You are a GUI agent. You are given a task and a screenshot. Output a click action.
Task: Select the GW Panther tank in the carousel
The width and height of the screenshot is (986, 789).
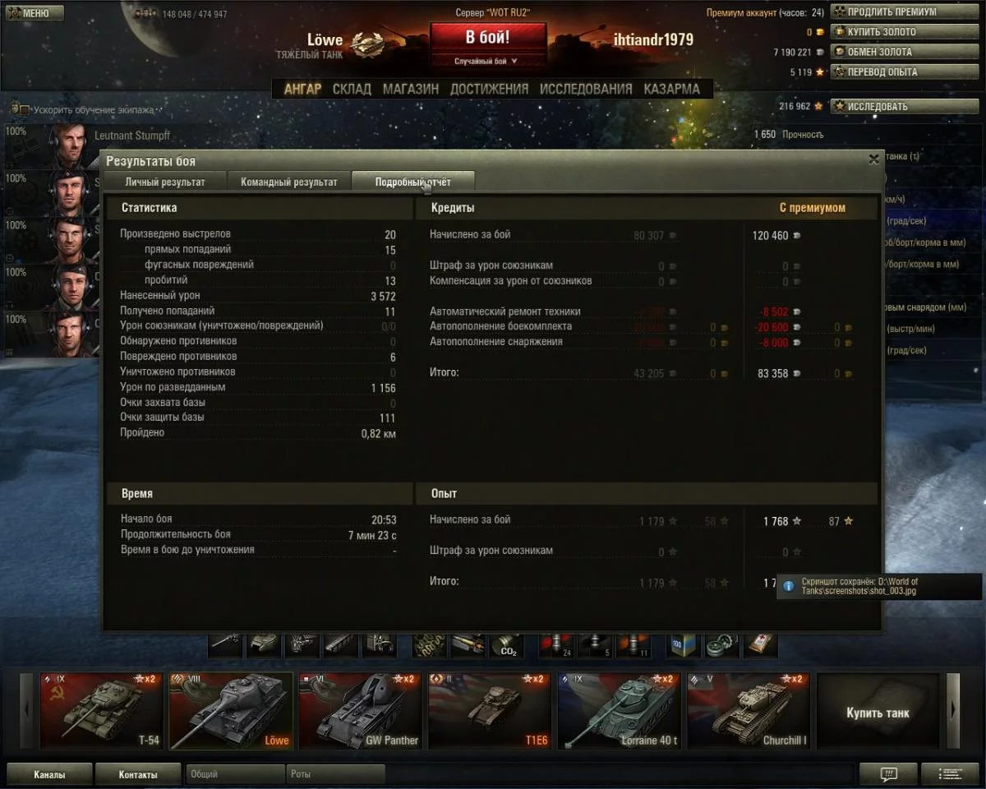click(x=360, y=710)
